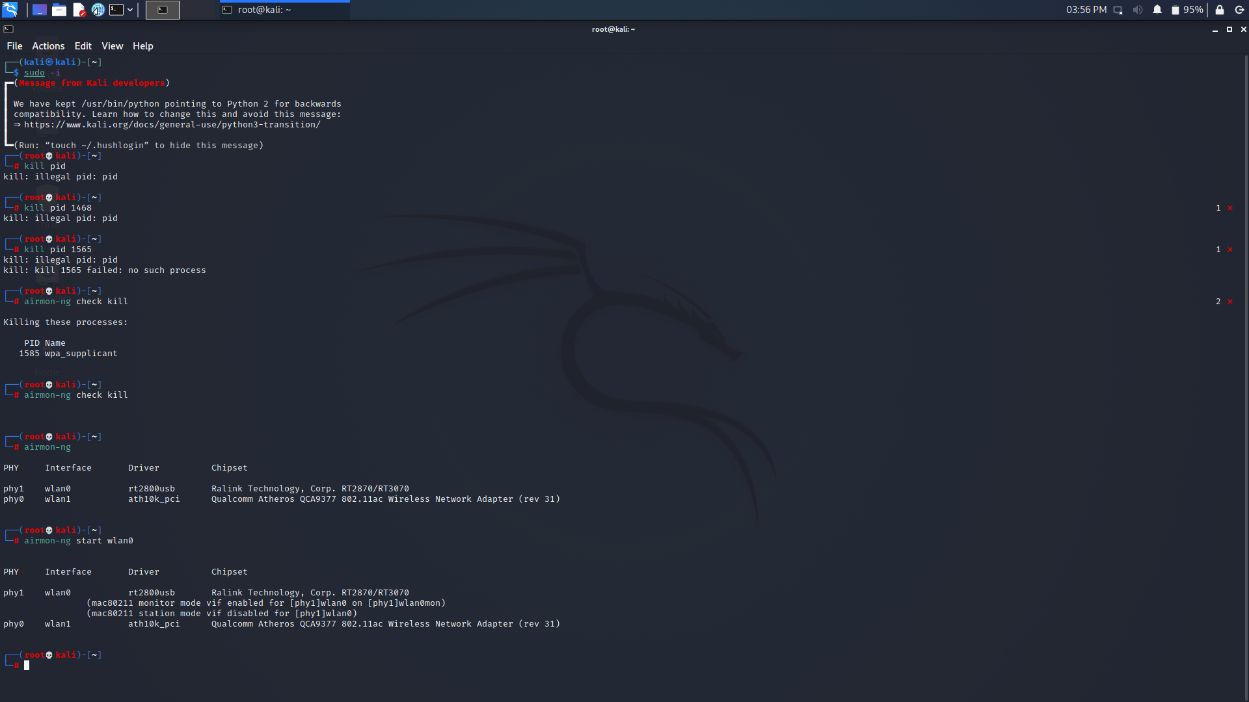Viewport: 1249px width, 702px height.
Task: Launch terminal emulator from panel
Action: click(x=116, y=10)
